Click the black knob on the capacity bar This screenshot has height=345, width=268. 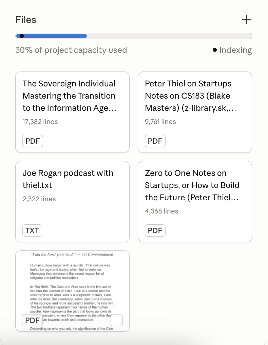(22, 36)
